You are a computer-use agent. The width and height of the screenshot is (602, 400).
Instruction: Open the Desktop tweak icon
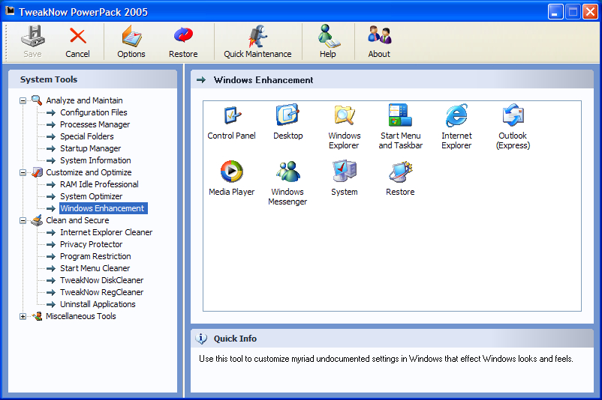287,115
